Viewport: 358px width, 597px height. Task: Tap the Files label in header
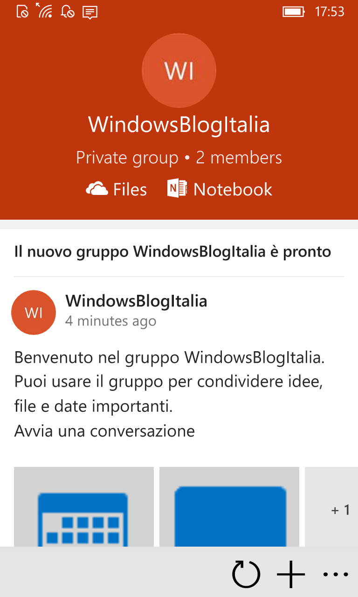pyautogui.click(x=130, y=189)
